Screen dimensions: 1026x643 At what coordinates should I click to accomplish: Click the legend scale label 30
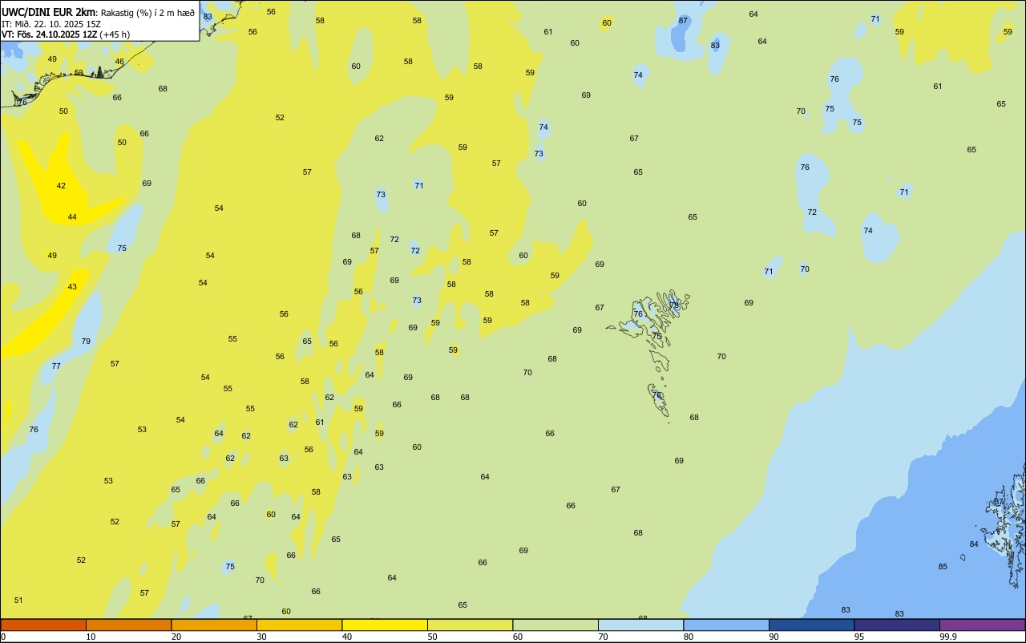click(261, 637)
